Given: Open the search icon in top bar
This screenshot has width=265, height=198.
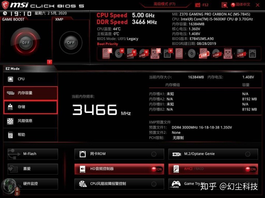Looking at the screenshot, I should [225, 5].
